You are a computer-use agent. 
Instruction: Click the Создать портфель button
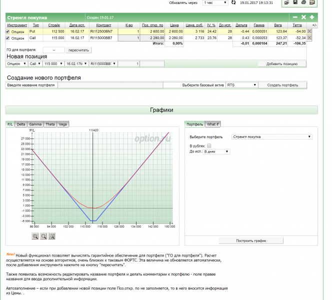tap(282, 85)
